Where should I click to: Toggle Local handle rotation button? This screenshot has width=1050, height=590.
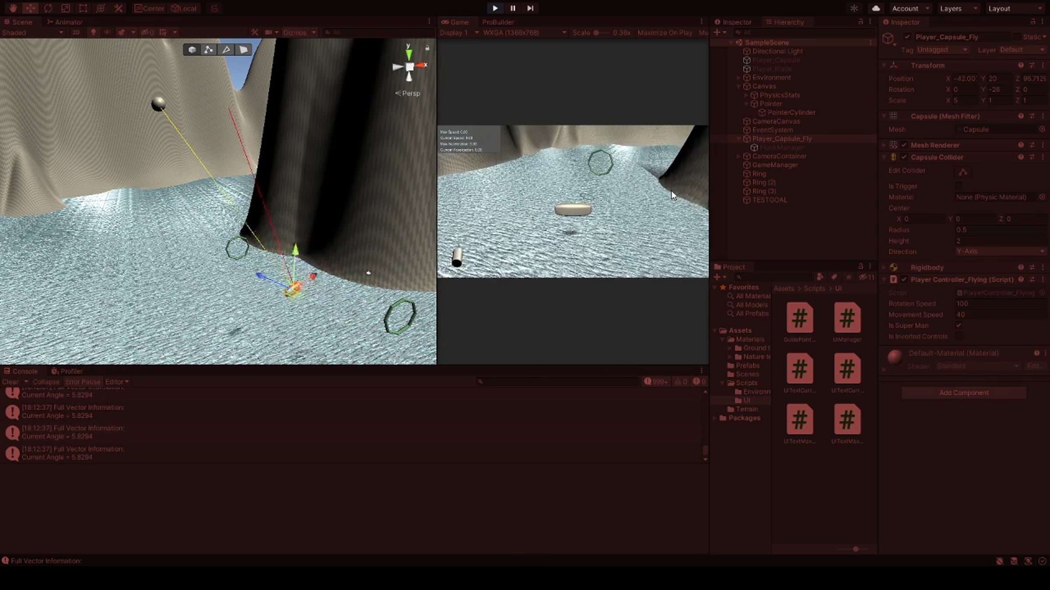click(184, 8)
